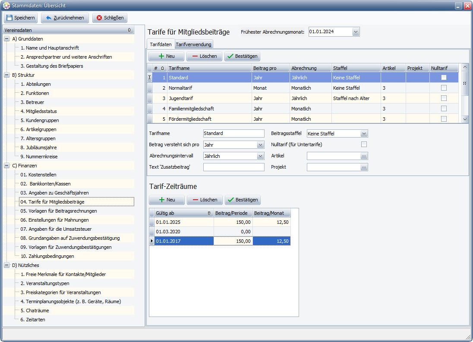Select the 01.03.2020 period row
The height and width of the screenshot is (342, 473).
pos(222,232)
